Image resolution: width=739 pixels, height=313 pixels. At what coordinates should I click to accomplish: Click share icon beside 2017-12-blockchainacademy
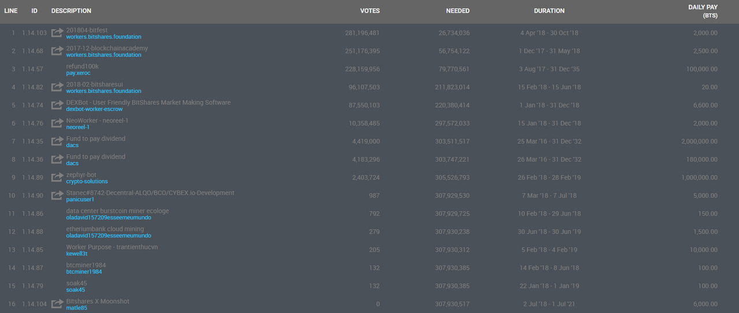tap(57, 51)
